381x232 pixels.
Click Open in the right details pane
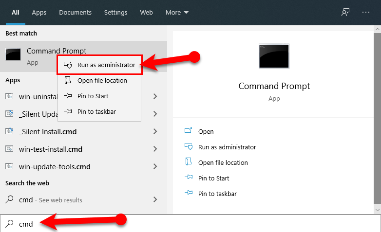(x=206, y=131)
